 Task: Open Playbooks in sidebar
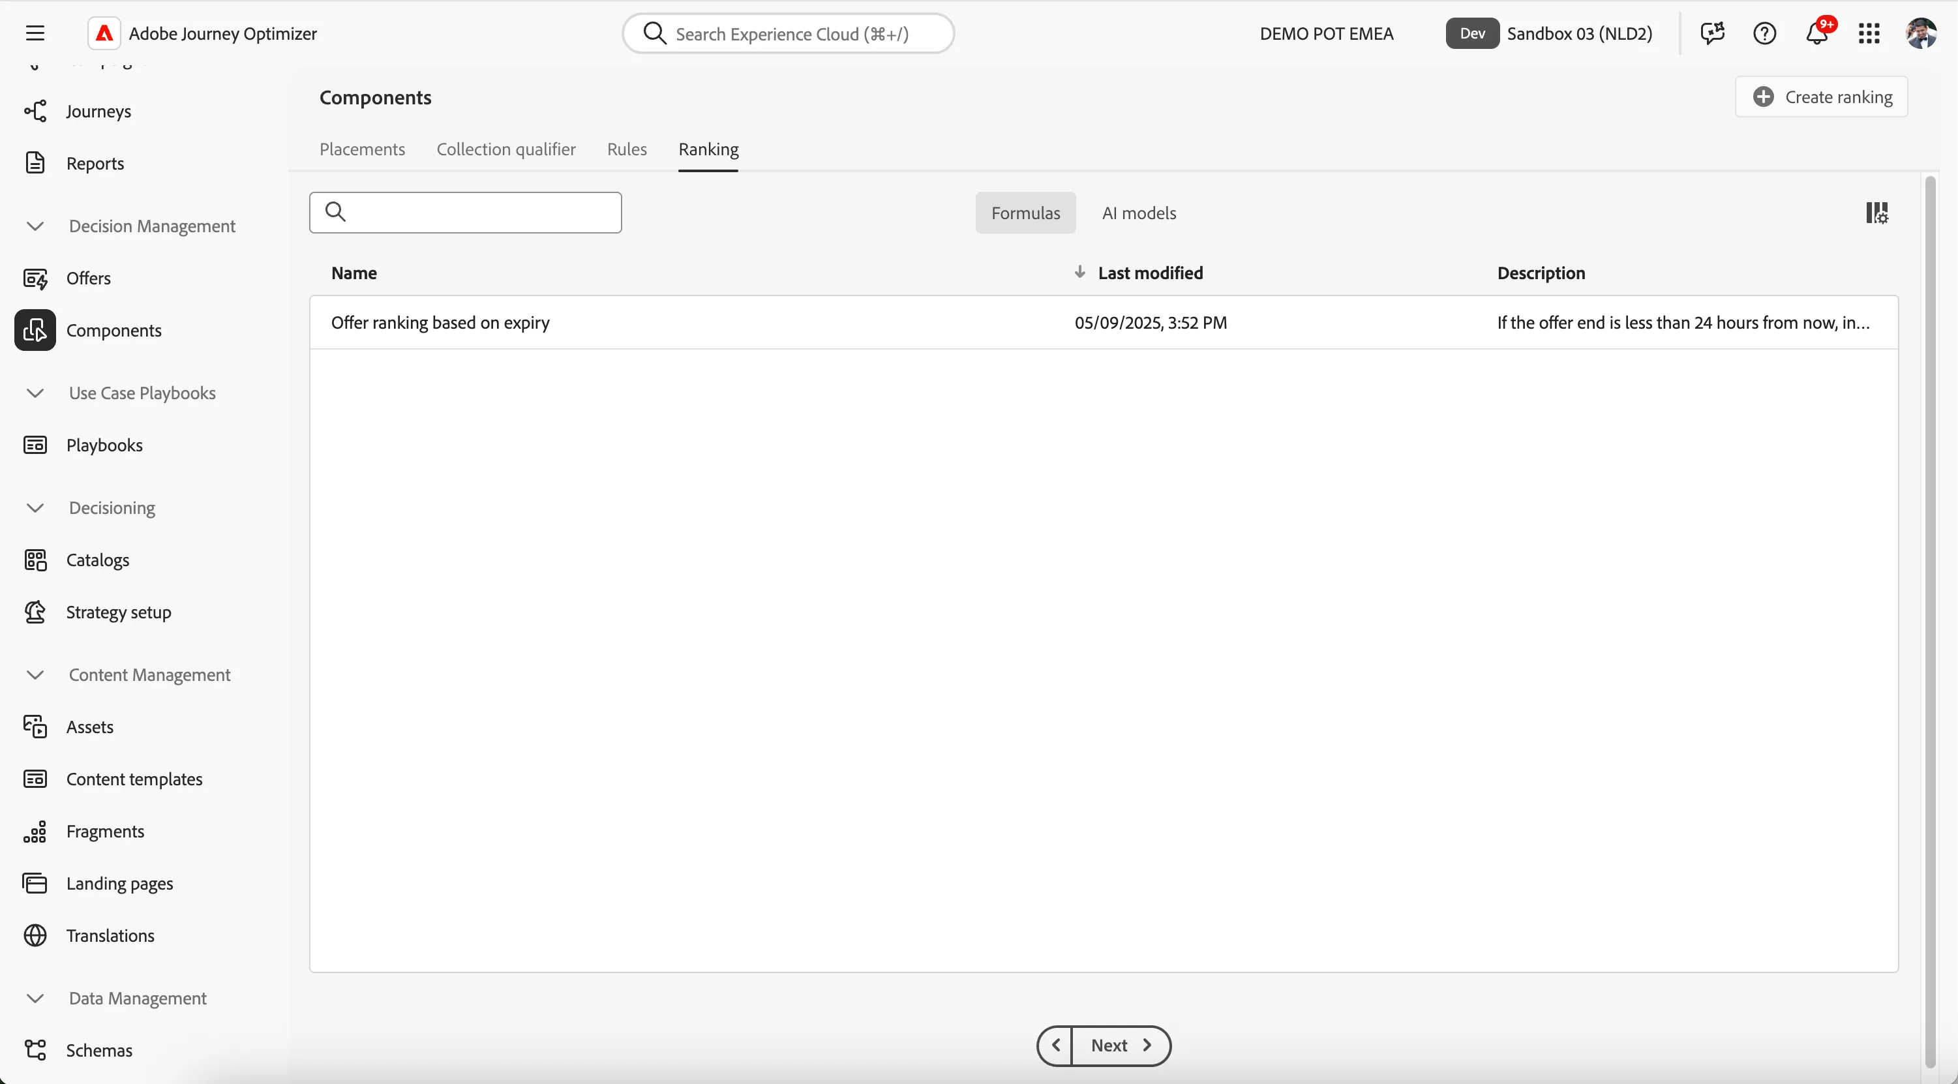click(x=104, y=445)
